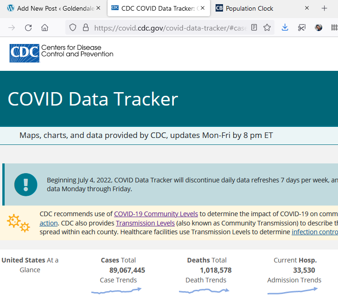Bookmark this page with the star icon

(267, 27)
